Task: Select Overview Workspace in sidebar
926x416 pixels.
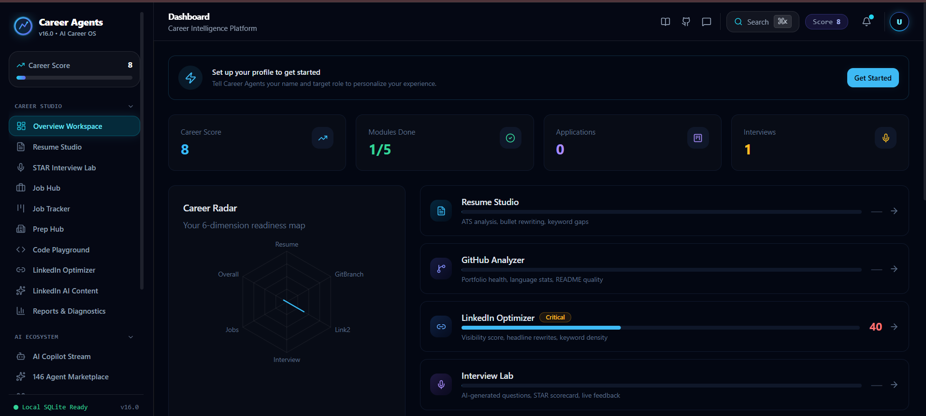Action: pyautogui.click(x=74, y=126)
